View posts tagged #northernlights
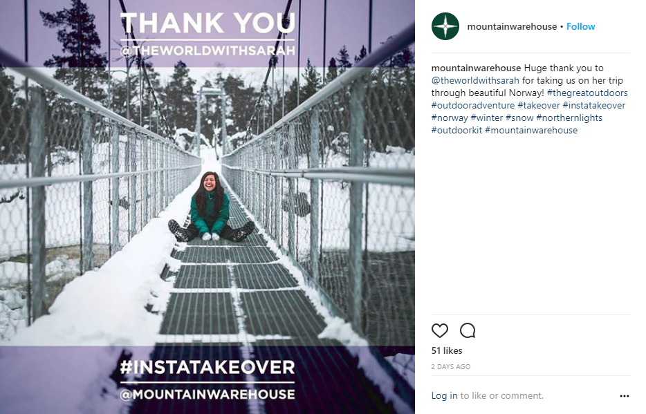This screenshot has height=414, width=646. click(569, 118)
